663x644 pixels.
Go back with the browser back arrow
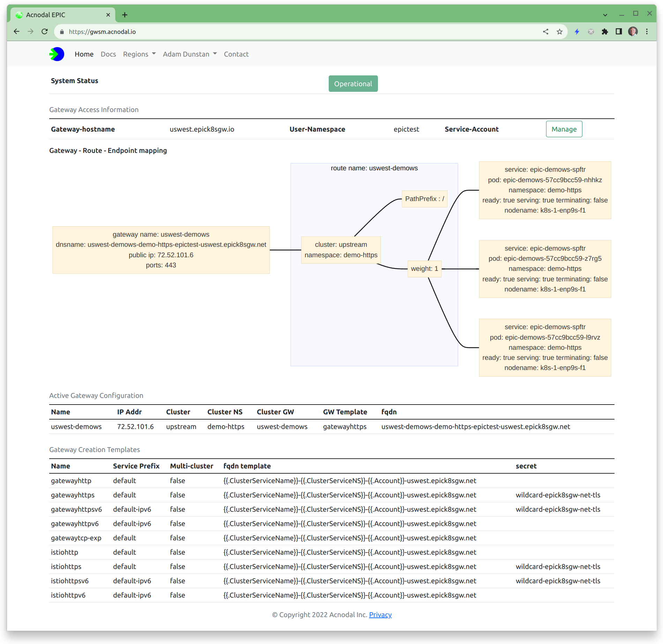click(x=16, y=32)
